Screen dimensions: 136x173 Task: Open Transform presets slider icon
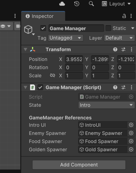(x=123, y=49)
